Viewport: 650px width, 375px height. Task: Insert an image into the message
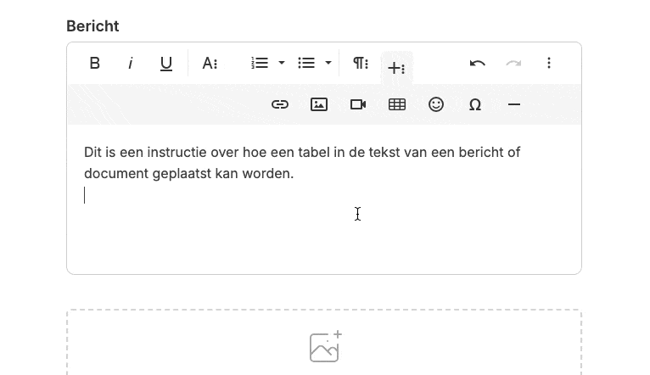(x=319, y=104)
